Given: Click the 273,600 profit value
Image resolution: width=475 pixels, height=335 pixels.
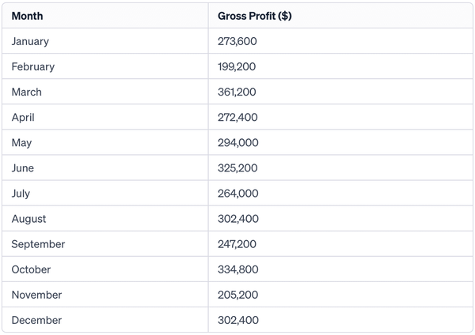Looking at the screenshot, I should [237, 41].
